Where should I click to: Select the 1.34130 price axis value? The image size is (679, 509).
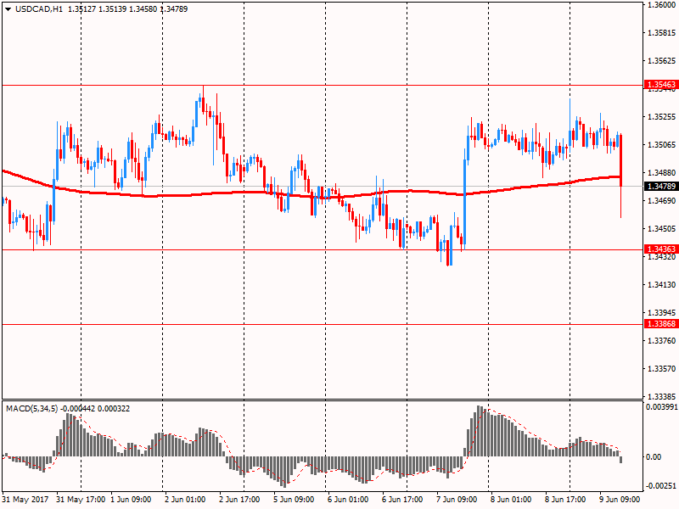[662, 285]
